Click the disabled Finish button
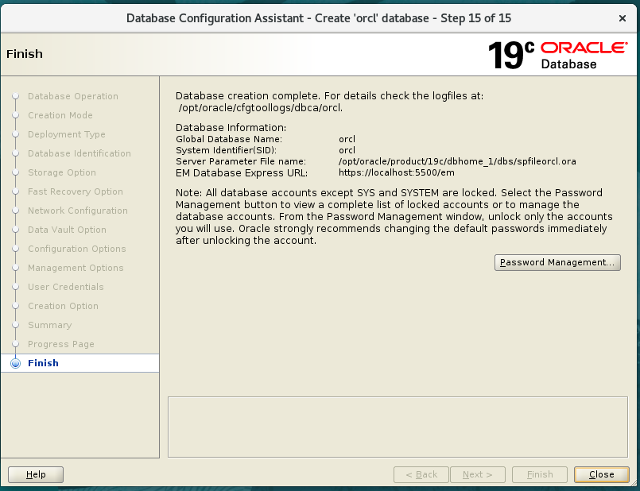Viewport: 640px width, 491px height. tap(540, 474)
